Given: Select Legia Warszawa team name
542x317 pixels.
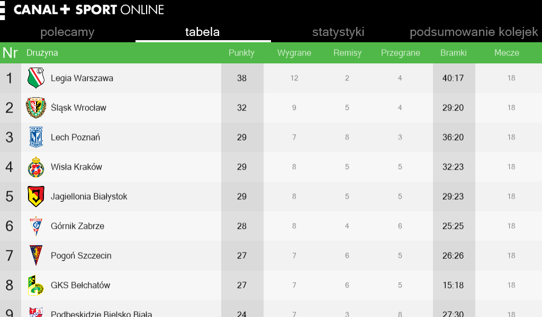Looking at the screenshot, I should pyautogui.click(x=82, y=78).
